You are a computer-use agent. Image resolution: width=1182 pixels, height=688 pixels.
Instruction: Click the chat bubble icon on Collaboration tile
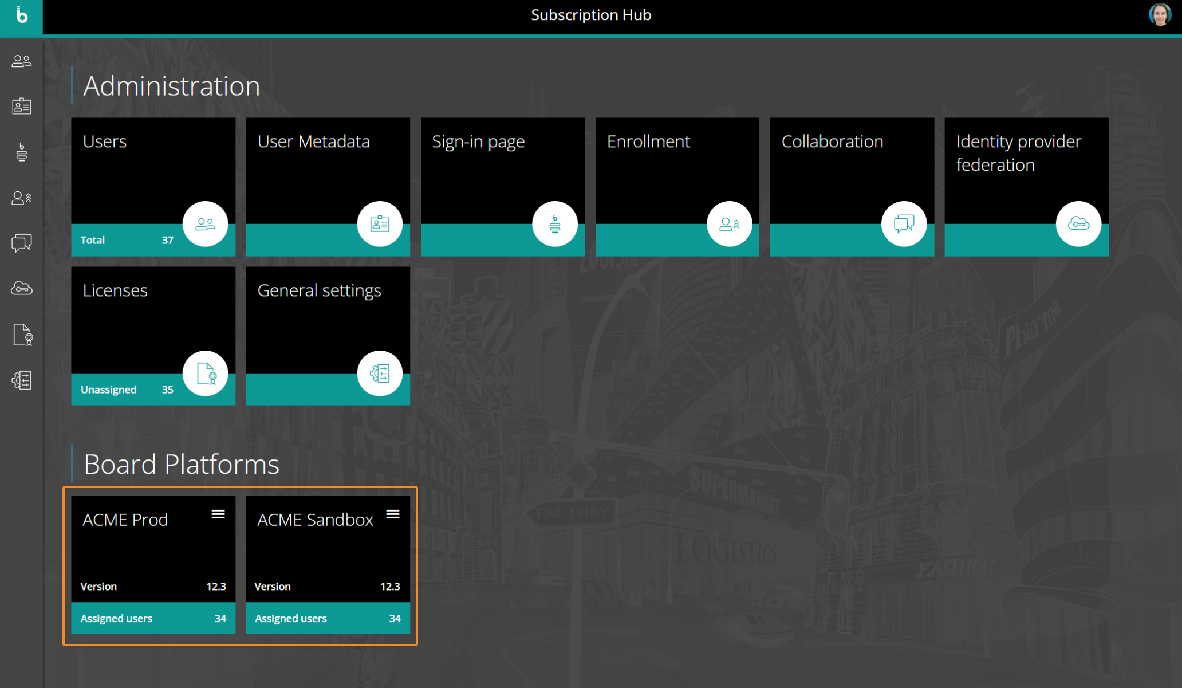[x=904, y=224]
